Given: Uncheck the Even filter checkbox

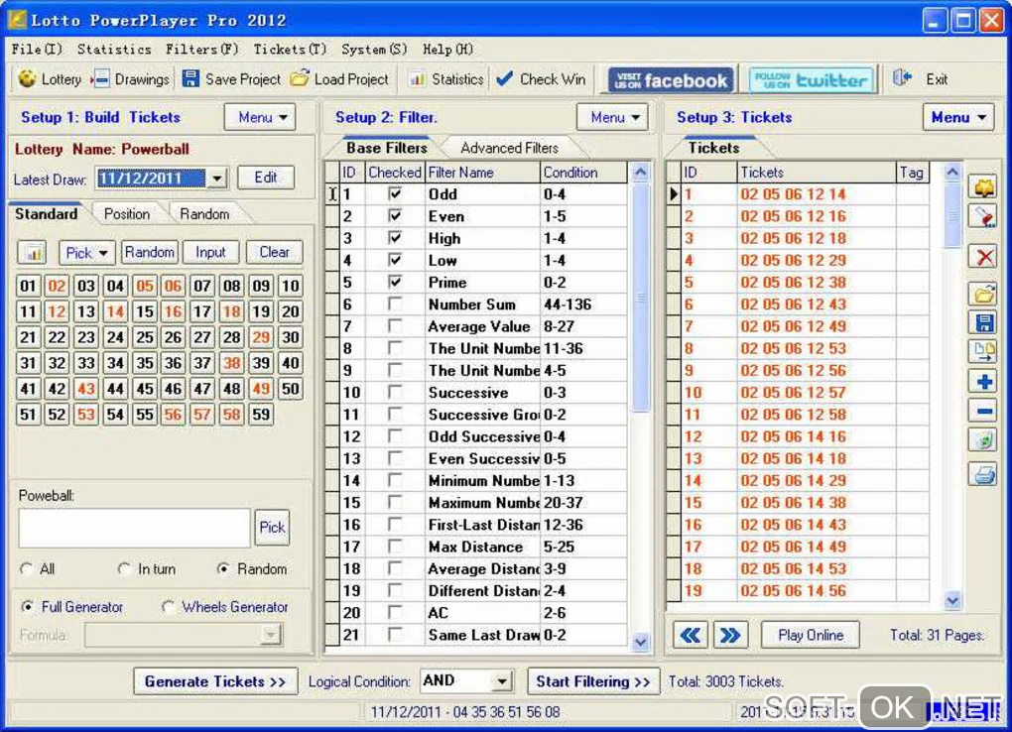Looking at the screenshot, I should point(395,215).
